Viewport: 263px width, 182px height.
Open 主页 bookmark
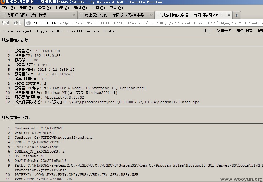207,31
